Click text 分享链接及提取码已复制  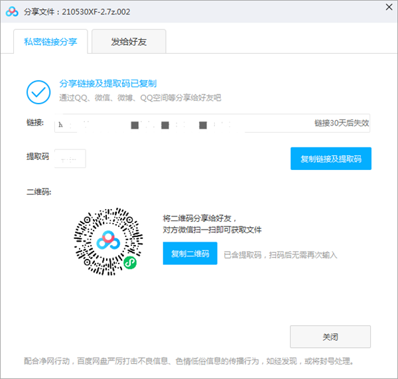coord(108,84)
